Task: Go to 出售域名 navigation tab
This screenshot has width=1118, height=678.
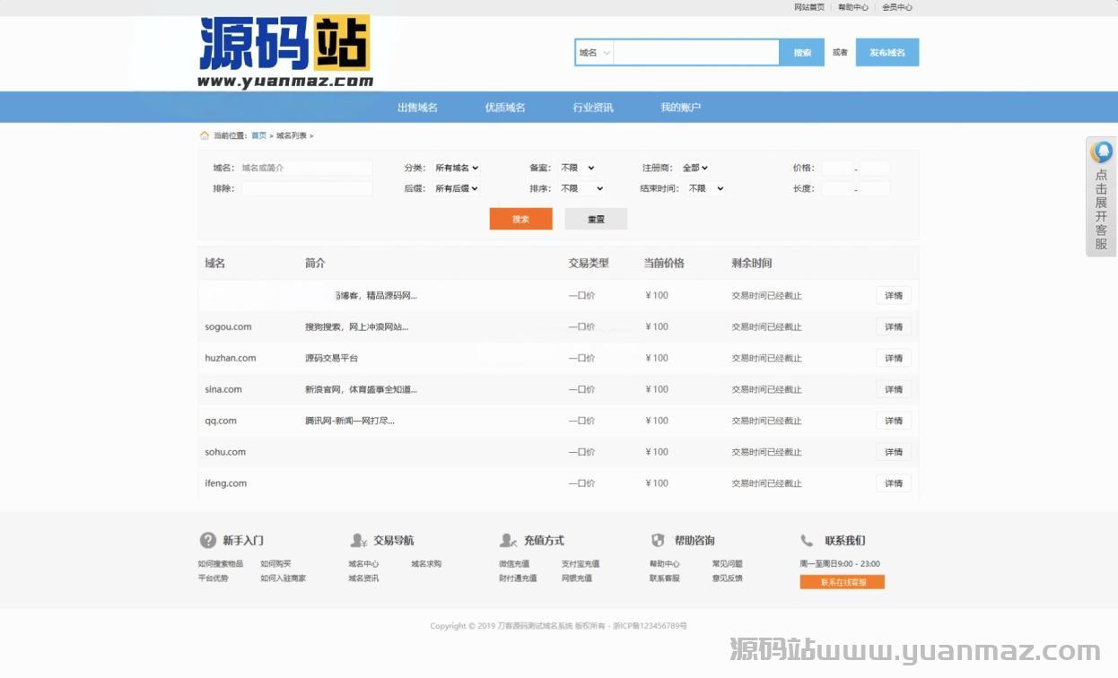Action: point(417,108)
